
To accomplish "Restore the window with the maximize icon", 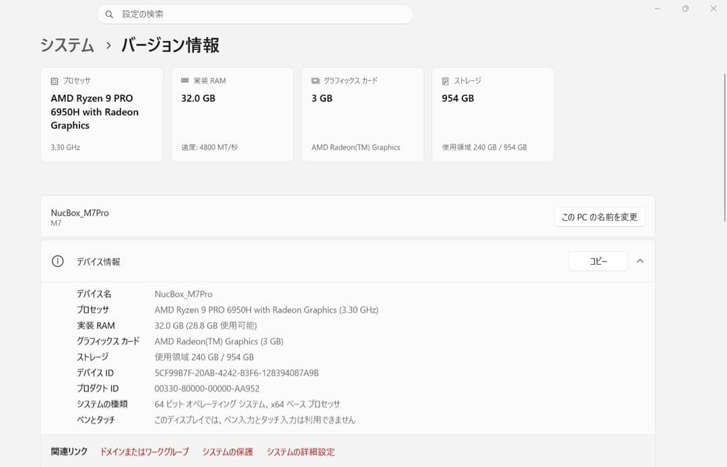I will point(685,9).
